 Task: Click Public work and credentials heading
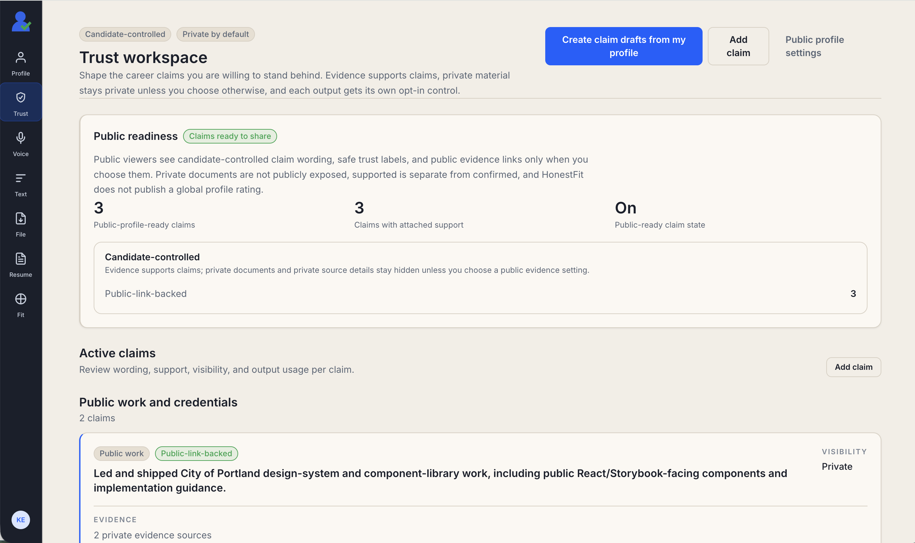point(158,402)
